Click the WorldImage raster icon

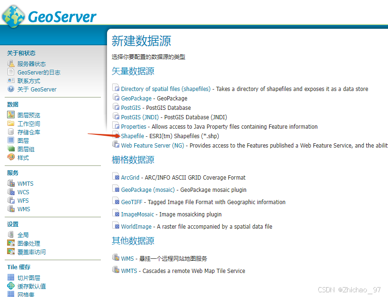(116, 225)
